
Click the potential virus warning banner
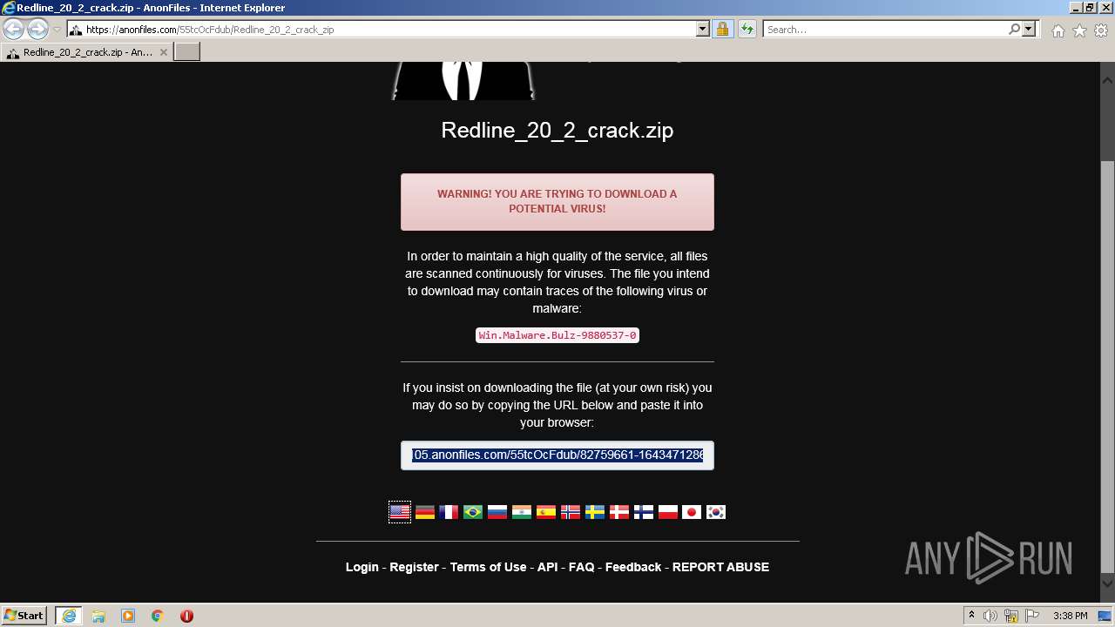557,202
